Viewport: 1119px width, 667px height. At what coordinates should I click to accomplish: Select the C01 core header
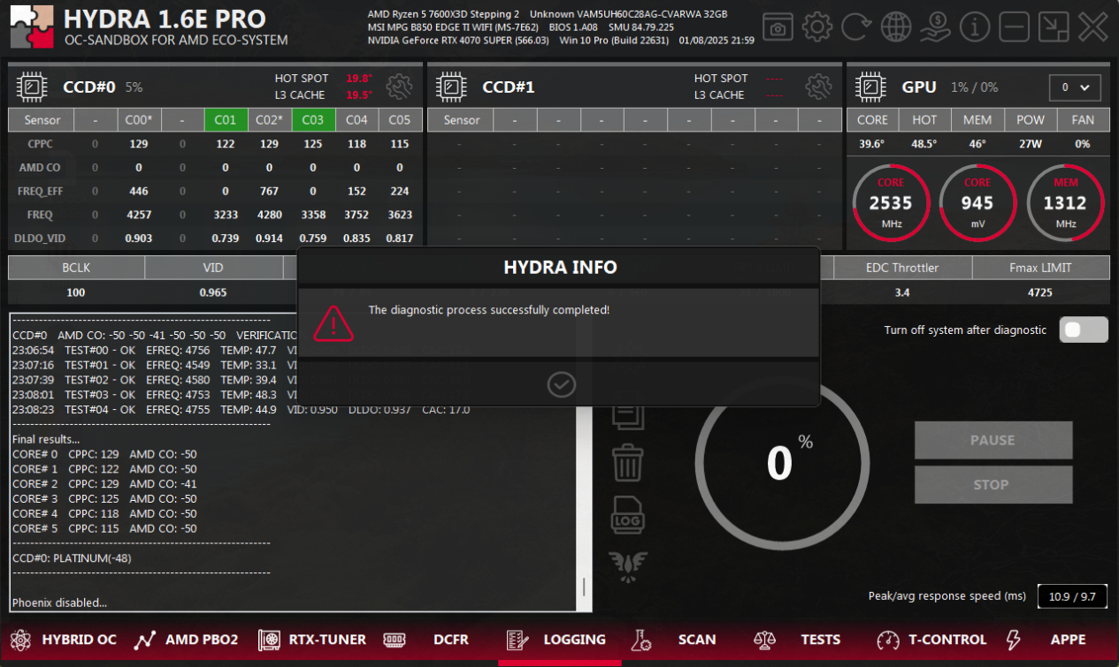point(226,120)
